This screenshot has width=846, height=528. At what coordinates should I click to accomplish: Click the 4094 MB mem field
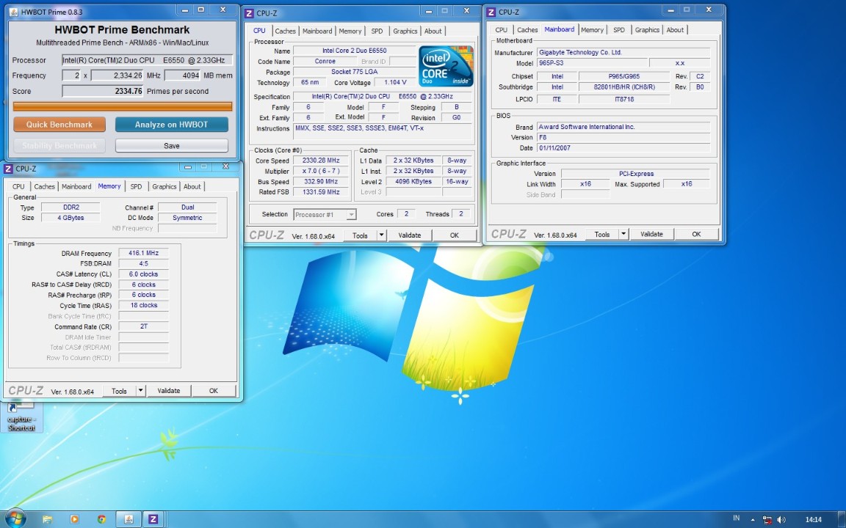183,76
